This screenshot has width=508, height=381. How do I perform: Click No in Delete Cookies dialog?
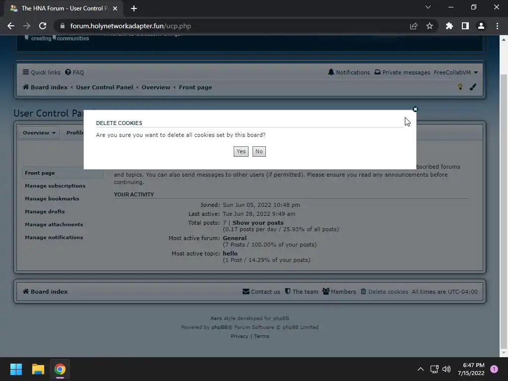tap(259, 151)
